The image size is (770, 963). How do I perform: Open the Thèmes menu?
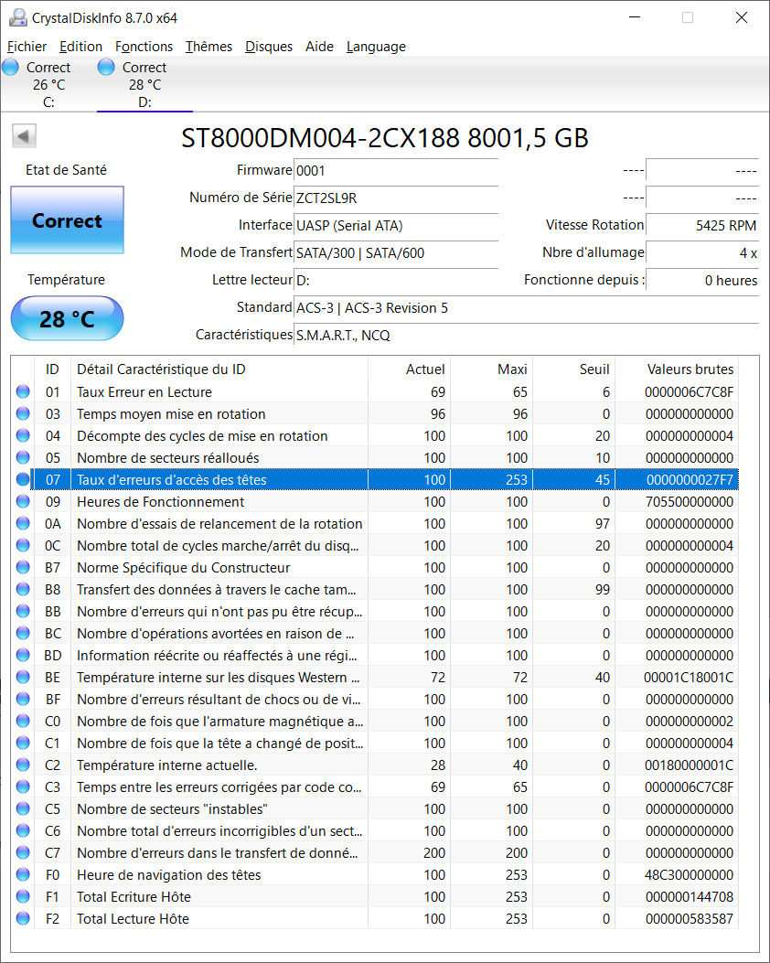(209, 47)
